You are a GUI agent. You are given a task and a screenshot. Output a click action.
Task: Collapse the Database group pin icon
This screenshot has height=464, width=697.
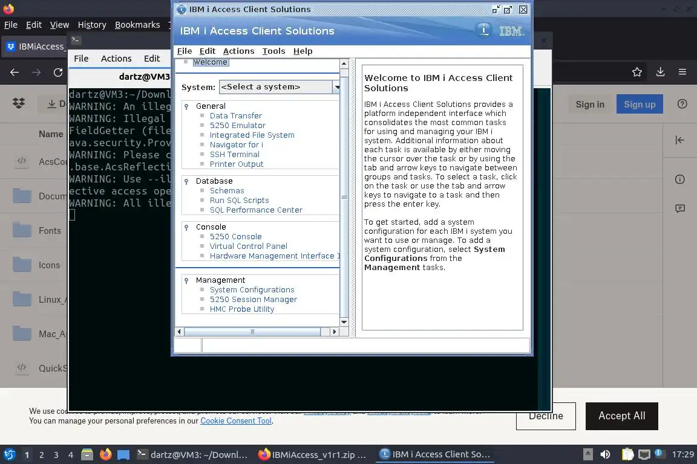click(x=186, y=181)
